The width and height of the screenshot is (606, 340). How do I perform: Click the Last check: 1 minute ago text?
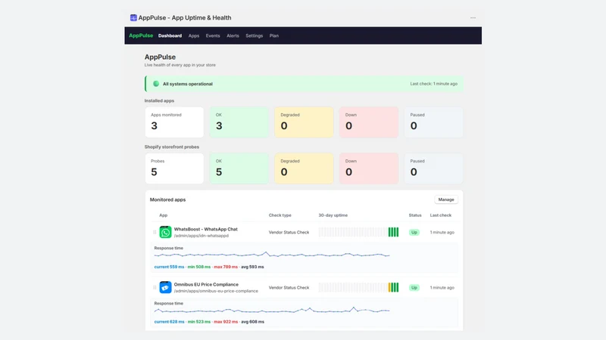(433, 84)
